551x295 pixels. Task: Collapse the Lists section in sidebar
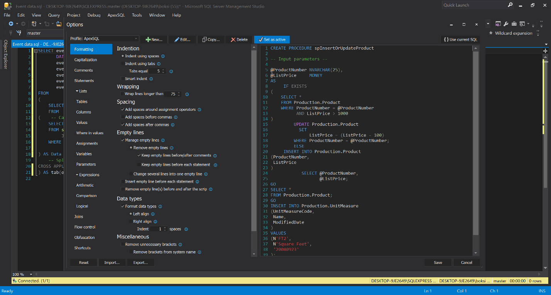pos(77,91)
